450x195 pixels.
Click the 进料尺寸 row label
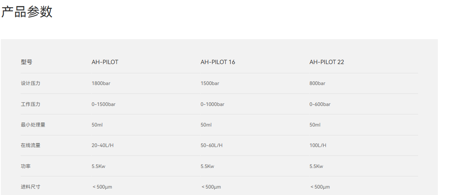point(30,187)
